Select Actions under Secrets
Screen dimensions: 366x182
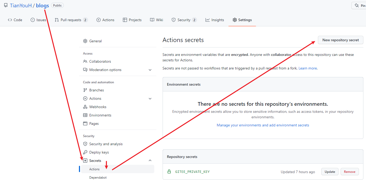[x=118, y=169]
